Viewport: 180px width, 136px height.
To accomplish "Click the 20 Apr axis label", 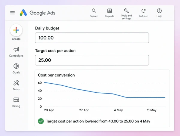I will pos(49,110).
